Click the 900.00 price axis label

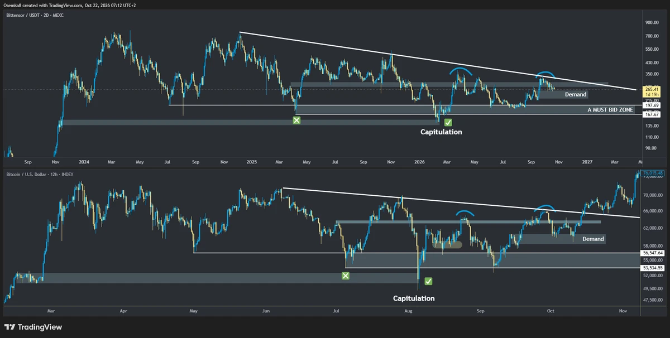[652, 23]
